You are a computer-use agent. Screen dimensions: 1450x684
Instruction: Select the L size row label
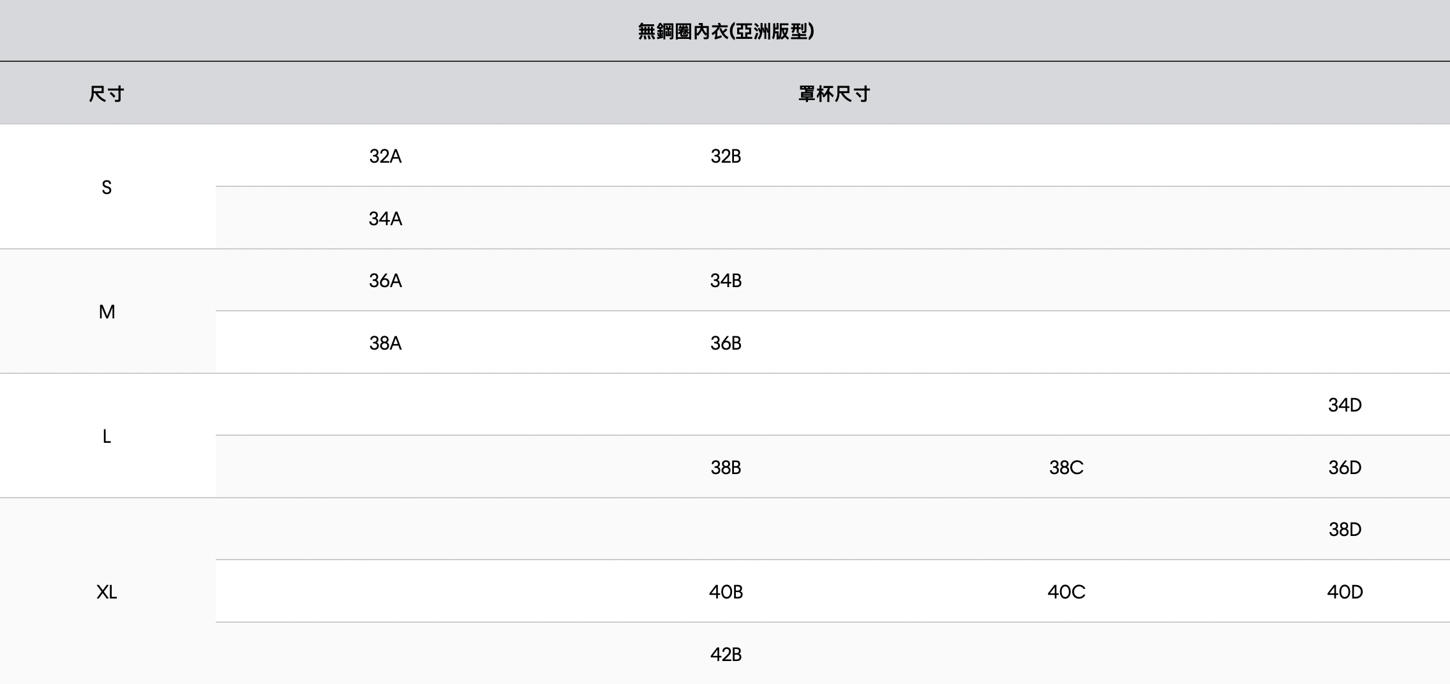pyautogui.click(x=107, y=436)
